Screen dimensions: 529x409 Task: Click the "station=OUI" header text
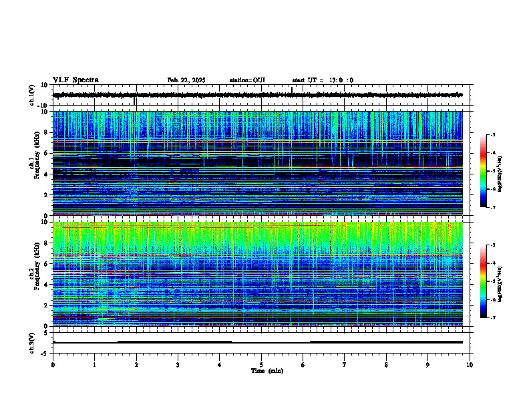[x=247, y=80]
